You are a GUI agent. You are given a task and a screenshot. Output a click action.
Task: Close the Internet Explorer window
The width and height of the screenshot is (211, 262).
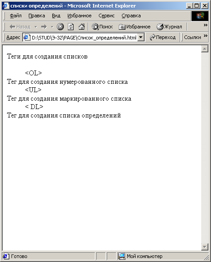tap(205, 6)
